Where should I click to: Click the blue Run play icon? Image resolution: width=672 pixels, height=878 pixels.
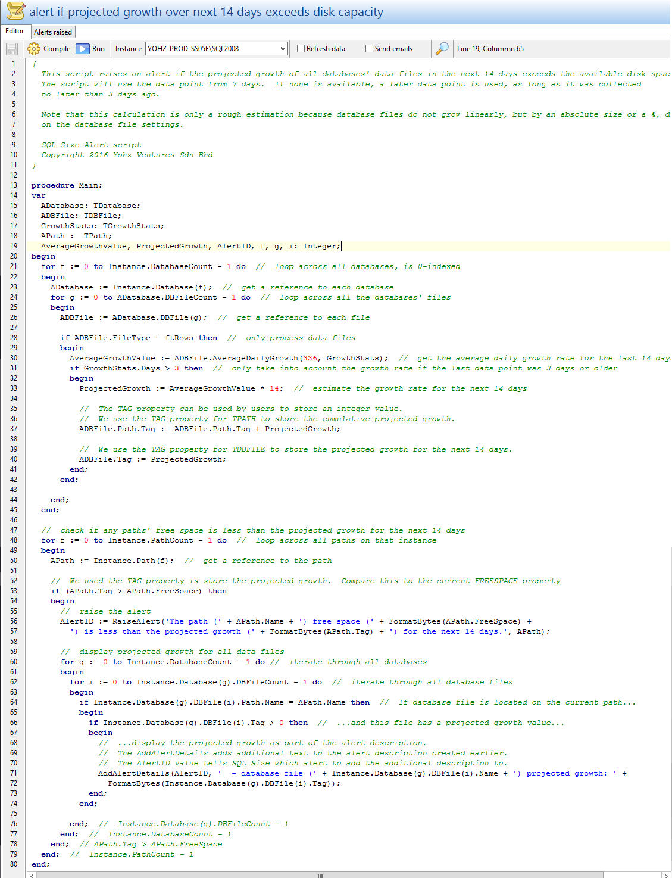tap(83, 49)
